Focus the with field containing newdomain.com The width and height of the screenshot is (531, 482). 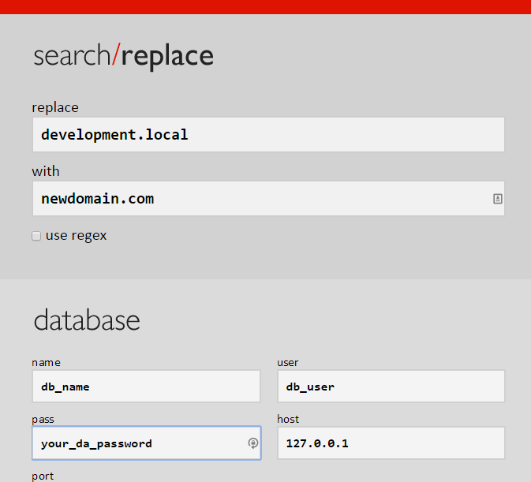point(268,199)
